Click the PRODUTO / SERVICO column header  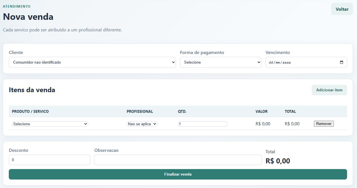tap(30, 111)
